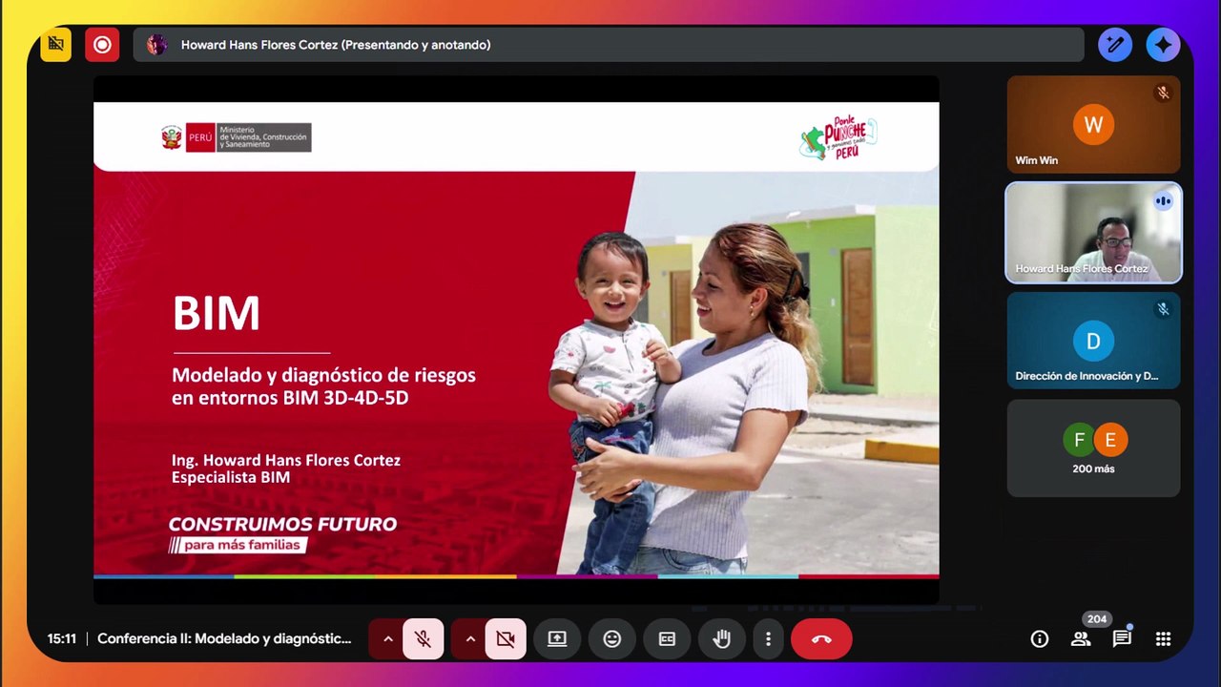
Task: Open the Gemini sparkle assistant
Action: click(1163, 45)
